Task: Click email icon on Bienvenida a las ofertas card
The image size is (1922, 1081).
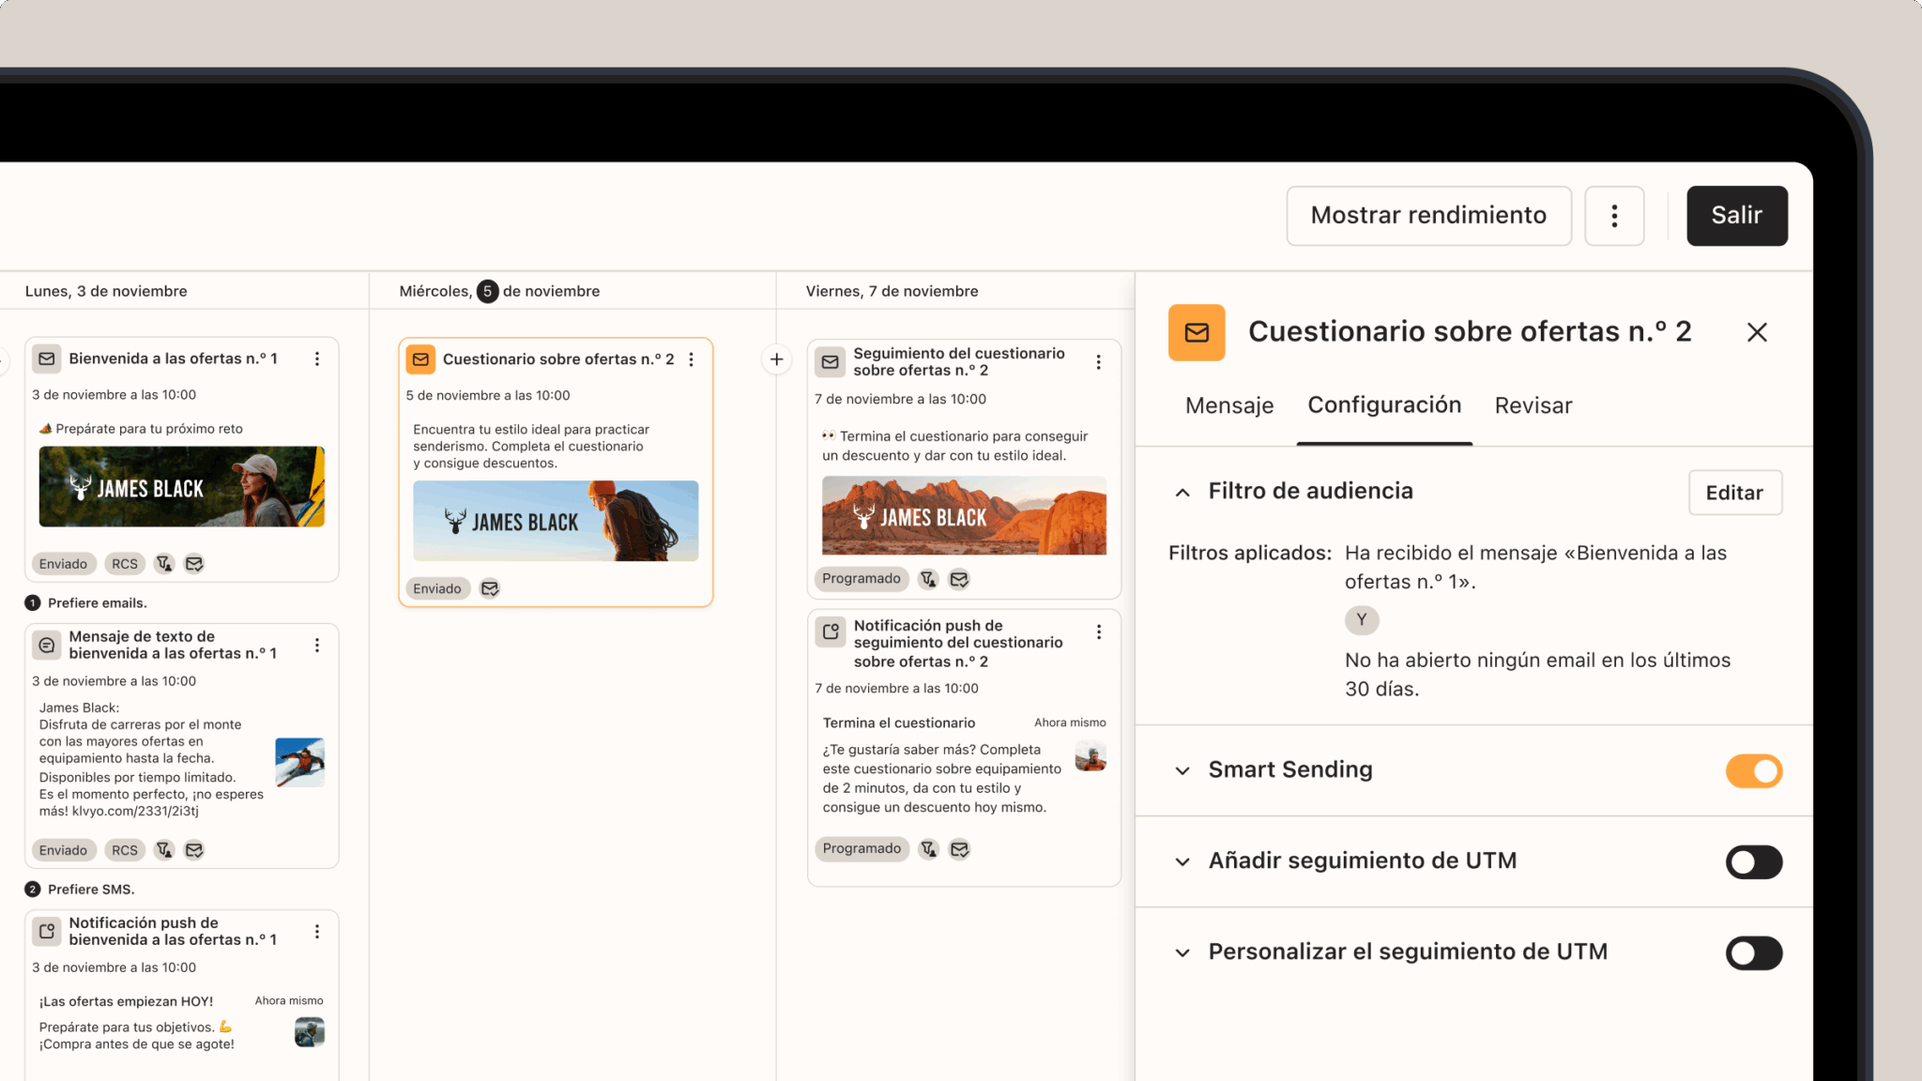Action: (47, 358)
